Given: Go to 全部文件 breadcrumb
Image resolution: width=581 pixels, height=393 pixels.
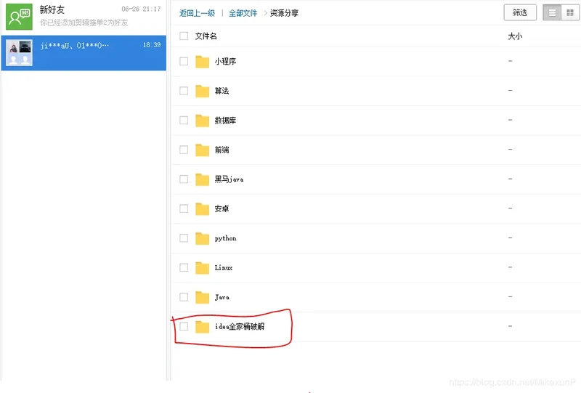Looking at the screenshot, I should click(243, 13).
